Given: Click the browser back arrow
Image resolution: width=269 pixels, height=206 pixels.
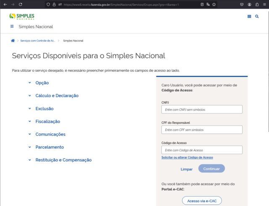Looking at the screenshot, I should point(5,4).
